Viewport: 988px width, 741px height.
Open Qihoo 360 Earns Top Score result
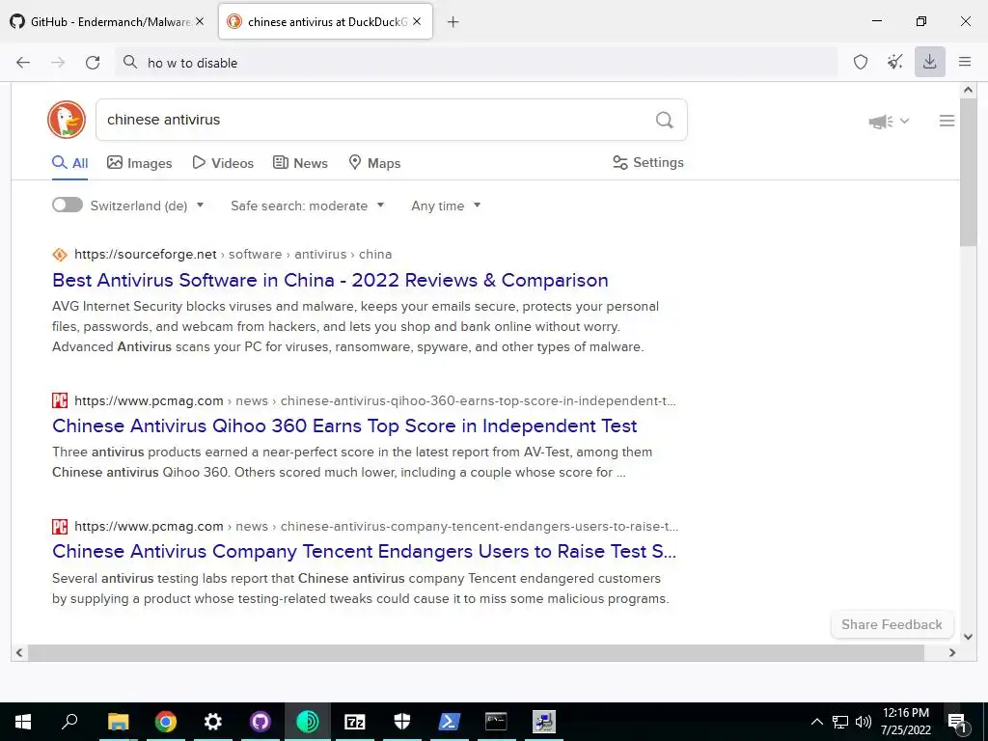[x=344, y=425]
